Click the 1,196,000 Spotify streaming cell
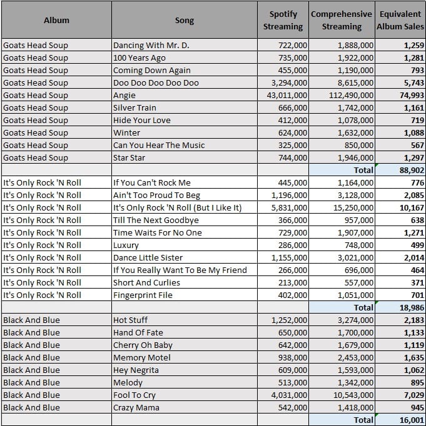The image size is (426, 426). pos(283,195)
